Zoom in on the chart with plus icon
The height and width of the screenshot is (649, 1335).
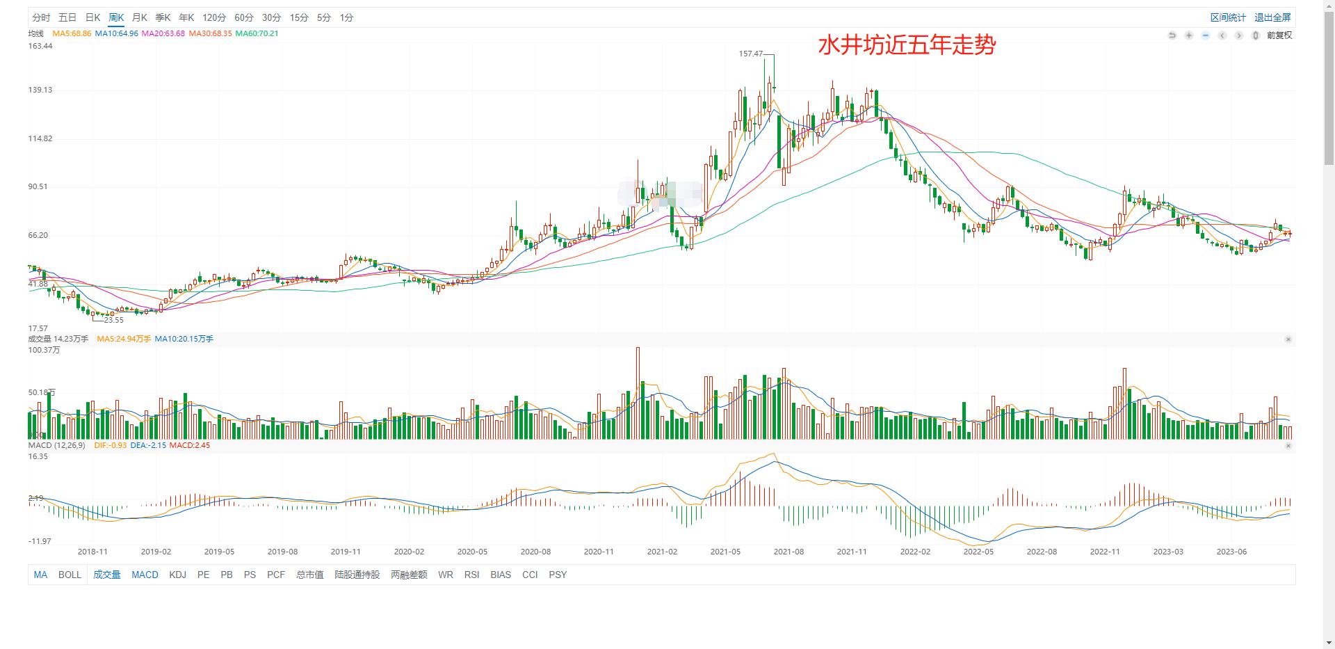(x=1188, y=35)
